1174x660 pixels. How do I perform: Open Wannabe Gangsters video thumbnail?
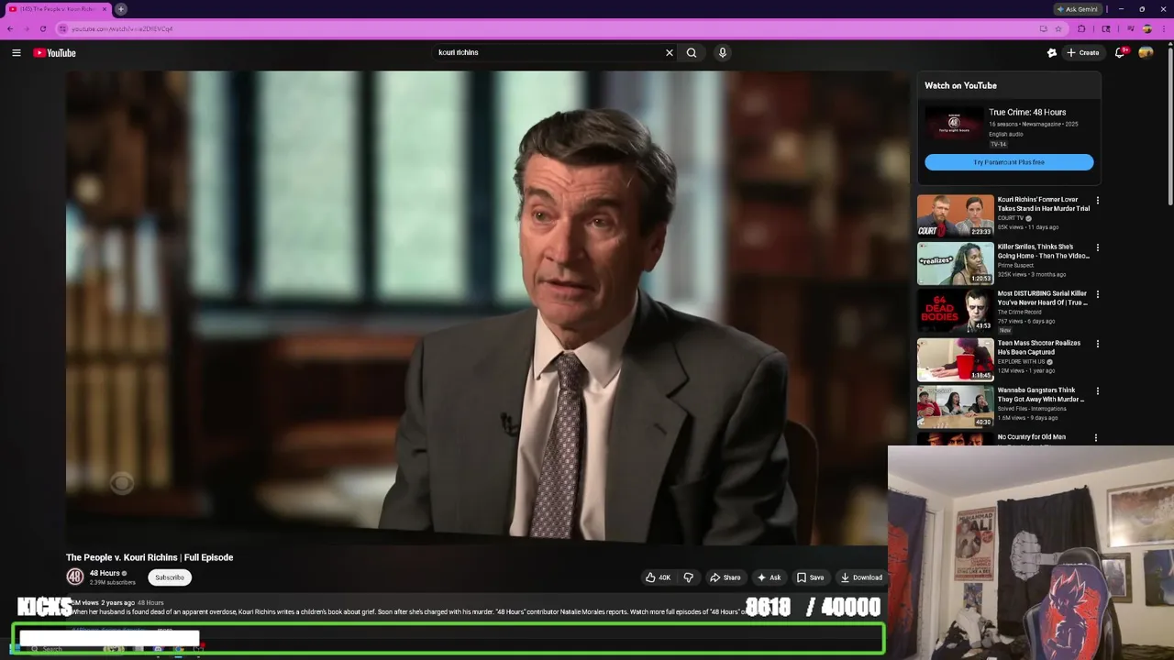[x=956, y=407]
